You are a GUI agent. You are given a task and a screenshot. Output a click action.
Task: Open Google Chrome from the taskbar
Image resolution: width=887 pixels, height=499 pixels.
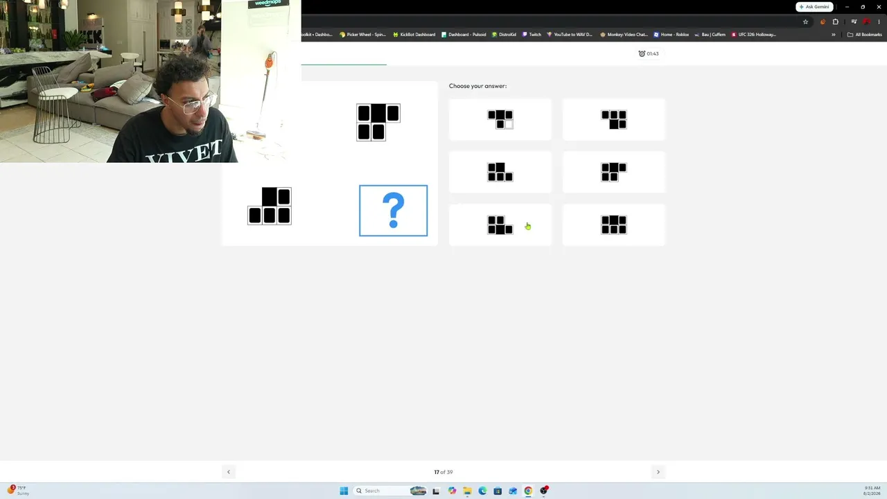coord(528,491)
